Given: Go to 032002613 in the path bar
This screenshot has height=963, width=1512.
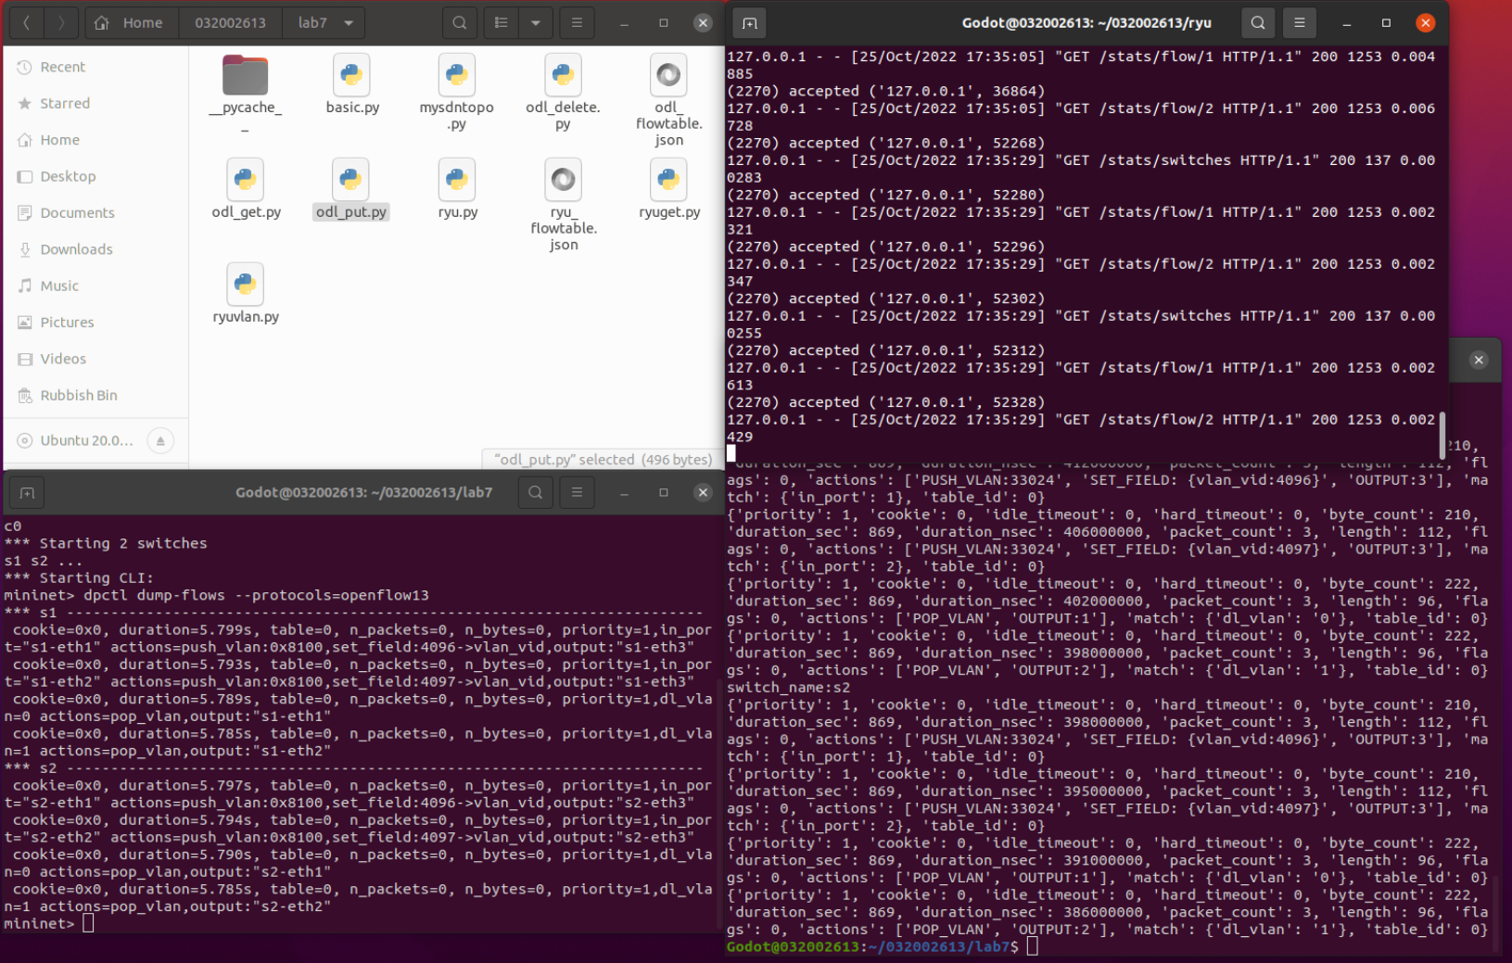Looking at the screenshot, I should [x=231, y=23].
